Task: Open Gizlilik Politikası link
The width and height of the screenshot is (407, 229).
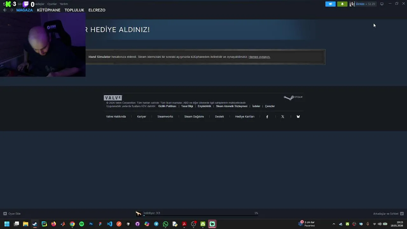Action: point(167,106)
